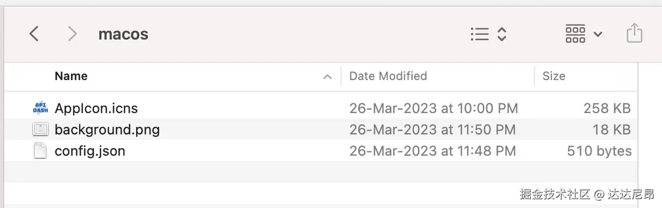Screen dimensions: 662x208
Task: Click the AppIcon.icns file icon
Action: (x=41, y=108)
